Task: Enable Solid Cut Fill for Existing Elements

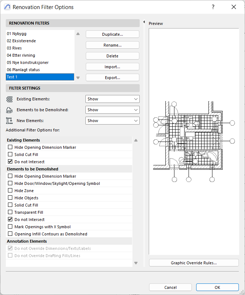Action: point(10,155)
